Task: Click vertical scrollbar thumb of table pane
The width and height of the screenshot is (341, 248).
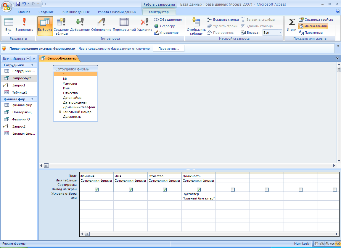Action: coord(339,69)
